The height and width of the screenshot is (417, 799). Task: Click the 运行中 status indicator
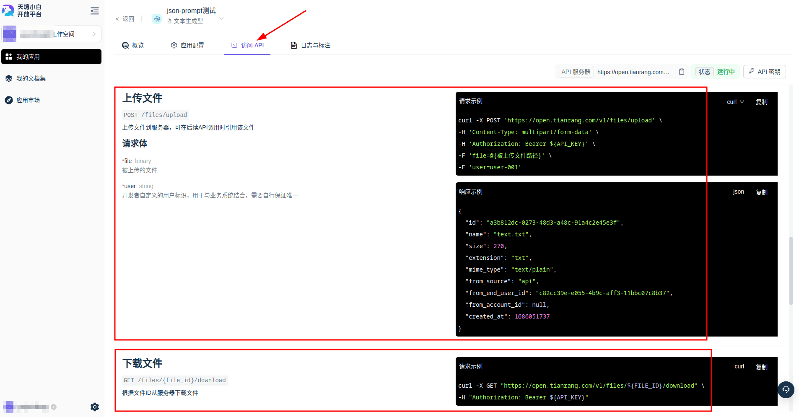tap(726, 72)
